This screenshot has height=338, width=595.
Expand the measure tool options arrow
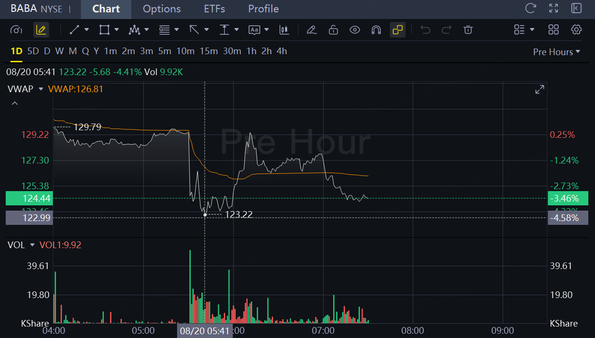pyautogui.click(x=237, y=30)
